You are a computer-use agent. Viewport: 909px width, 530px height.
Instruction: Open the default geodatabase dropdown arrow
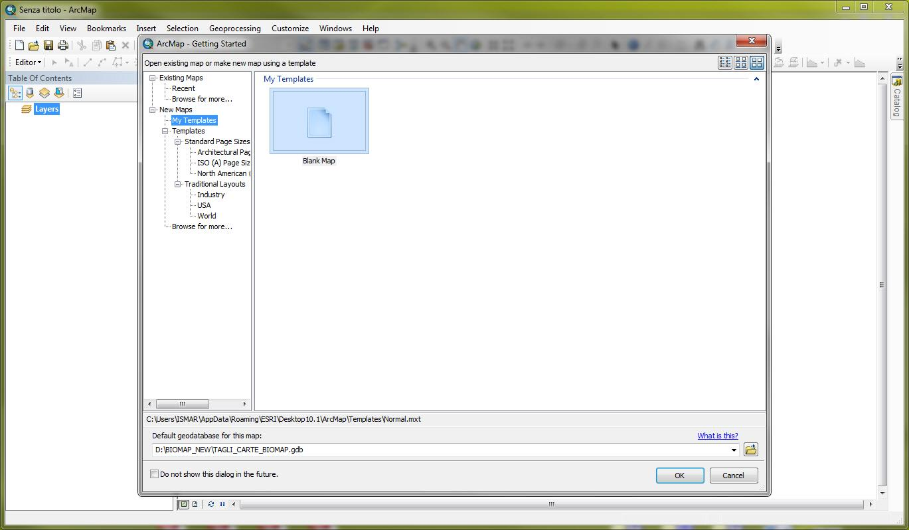pos(734,450)
